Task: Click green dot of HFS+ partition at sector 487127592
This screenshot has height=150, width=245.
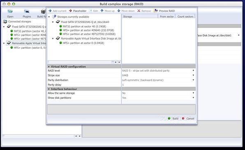Action: pyautogui.click(x=61, y=34)
